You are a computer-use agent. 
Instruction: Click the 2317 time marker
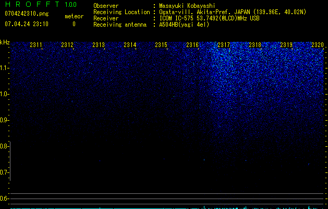(x=224, y=45)
